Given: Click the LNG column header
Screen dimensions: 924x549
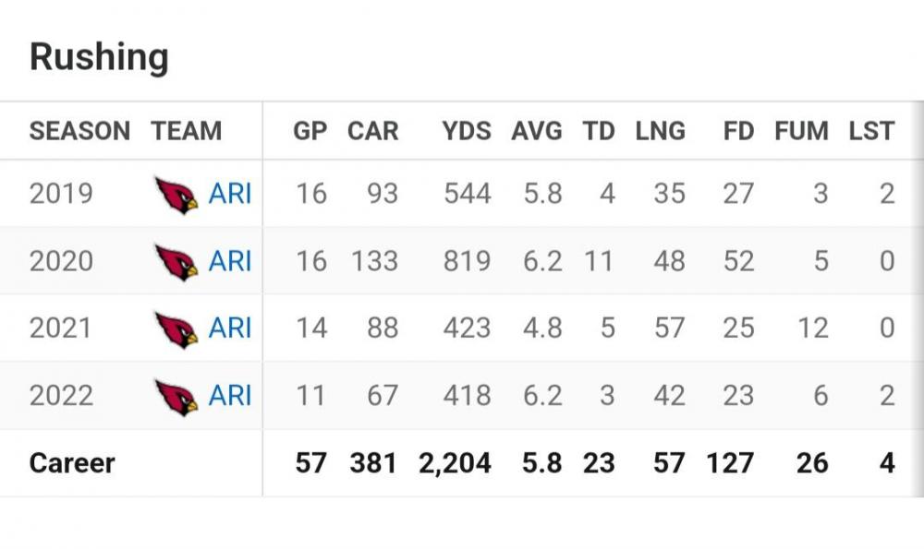Looking at the screenshot, I should point(661,131).
